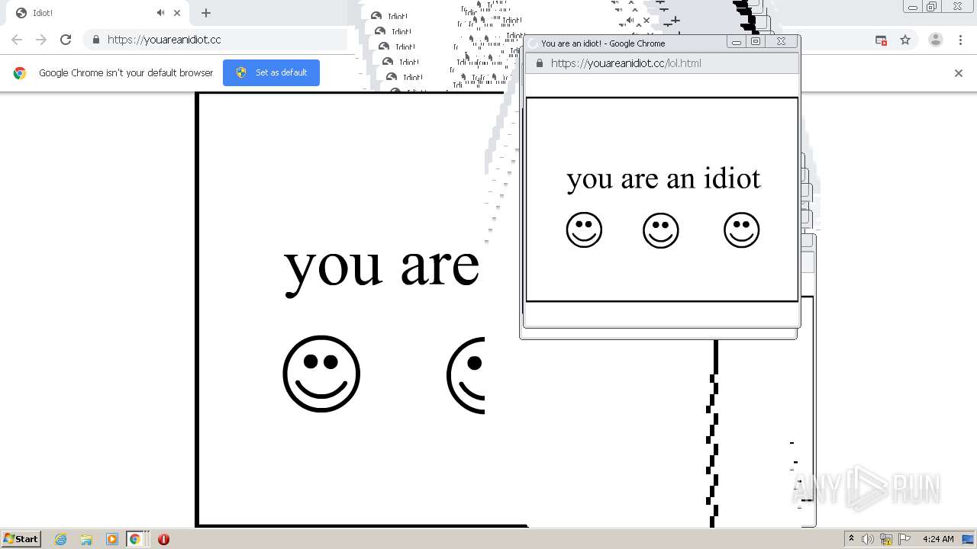Bookmark this page with the star
The height and width of the screenshot is (549, 977).
click(905, 40)
